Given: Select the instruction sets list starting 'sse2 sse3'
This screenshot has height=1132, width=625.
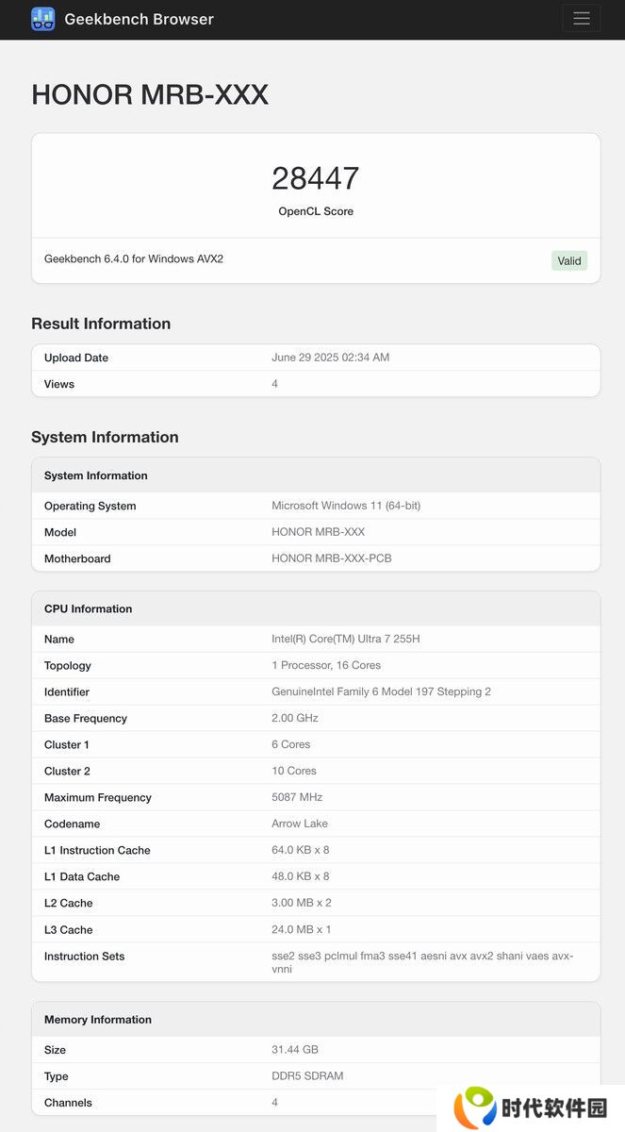Looking at the screenshot, I should click(422, 962).
